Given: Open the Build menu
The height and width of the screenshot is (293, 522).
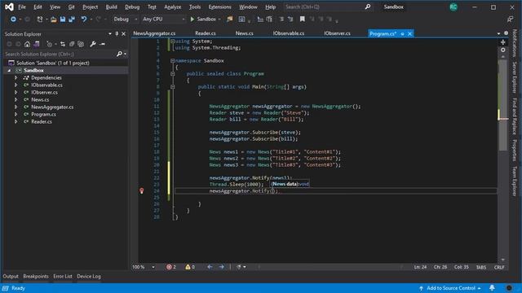Looking at the screenshot, I should (111, 7).
